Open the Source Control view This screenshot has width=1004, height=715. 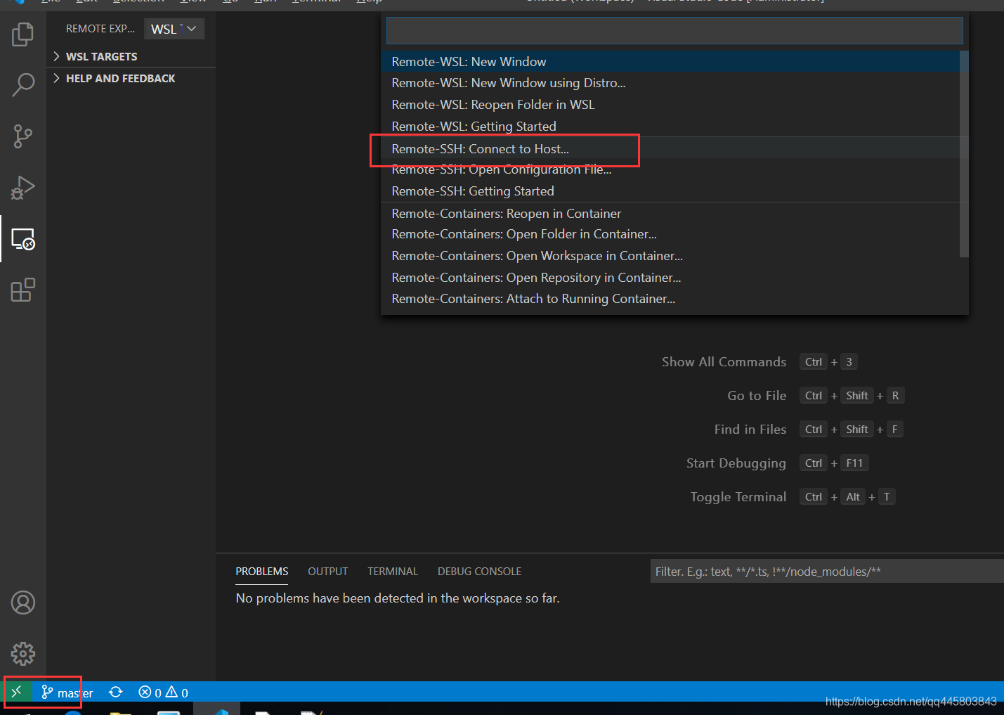(22, 136)
